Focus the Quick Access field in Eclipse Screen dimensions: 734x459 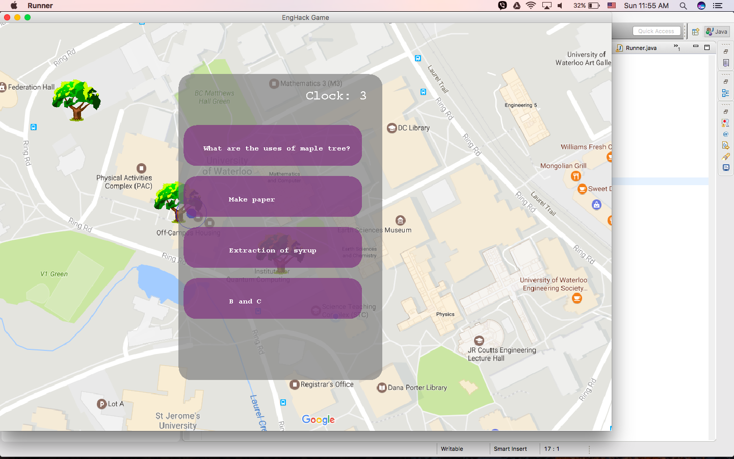[657, 31]
